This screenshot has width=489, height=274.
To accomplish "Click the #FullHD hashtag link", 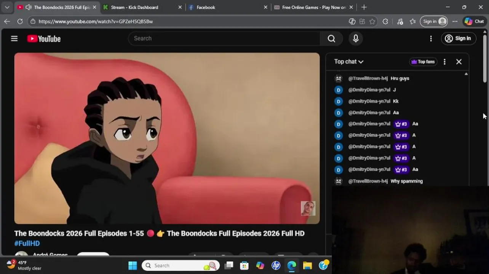I will (x=27, y=244).
